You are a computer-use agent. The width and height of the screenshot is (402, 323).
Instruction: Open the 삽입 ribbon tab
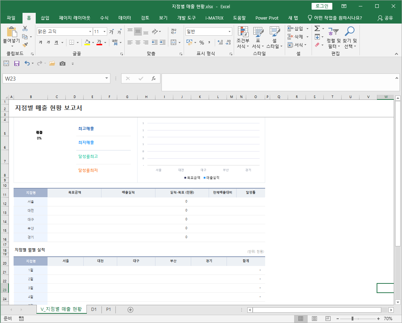pos(45,18)
